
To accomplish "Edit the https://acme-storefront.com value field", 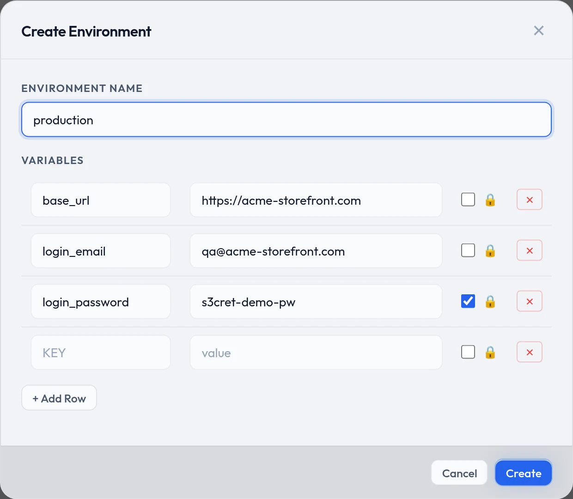I will (x=316, y=200).
